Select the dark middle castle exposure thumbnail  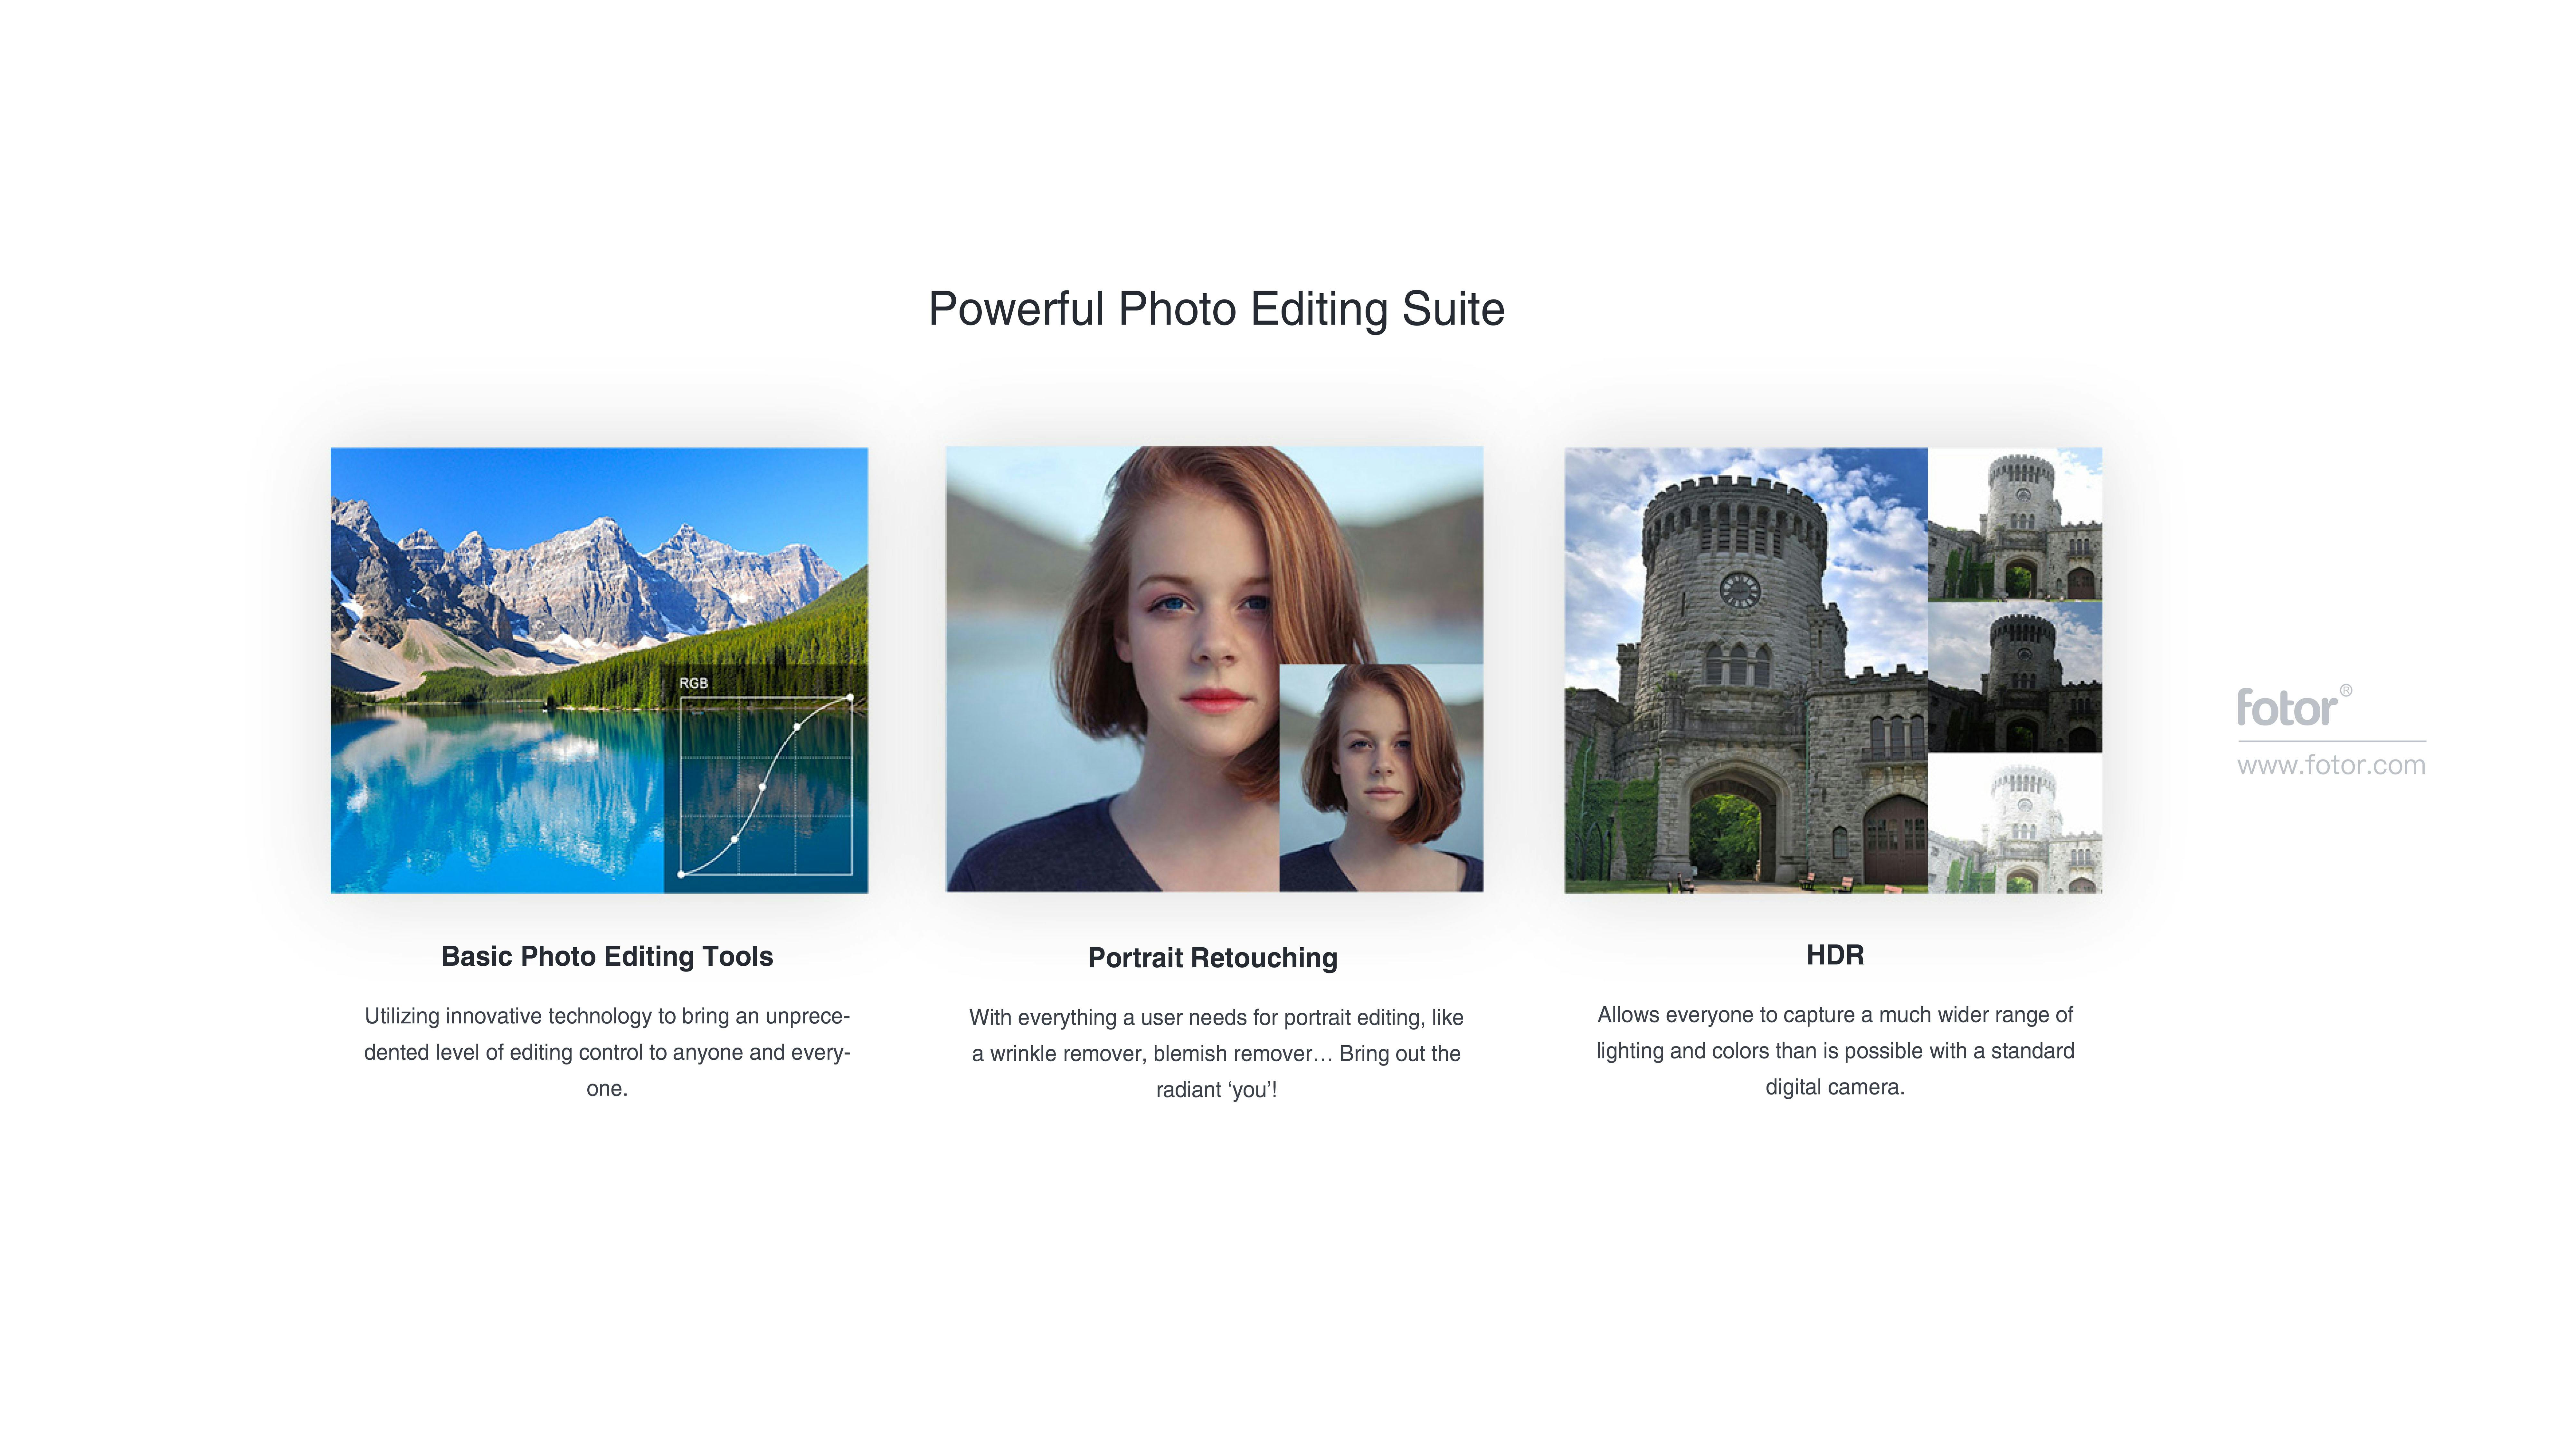pyautogui.click(x=2015, y=677)
